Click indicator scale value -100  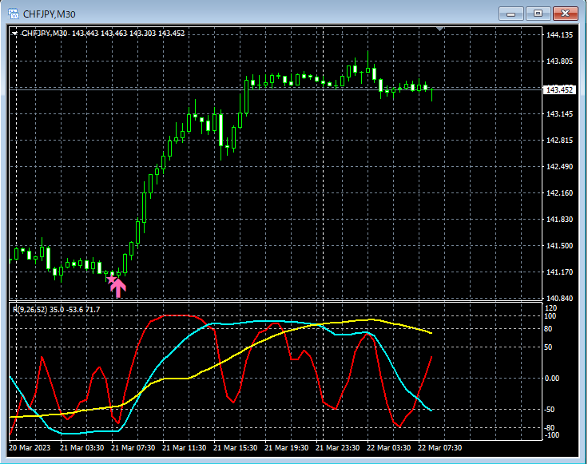coord(551,435)
